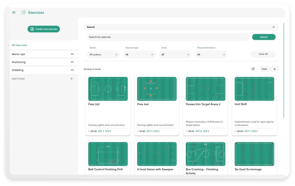Toggle the sort direction arrow next to Date
The image size is (295, 186).
tap(275, 69)
